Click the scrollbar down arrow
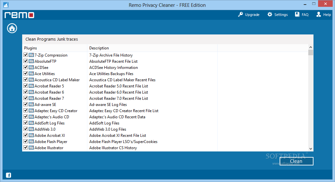335x182 pixels. [311, 149]
